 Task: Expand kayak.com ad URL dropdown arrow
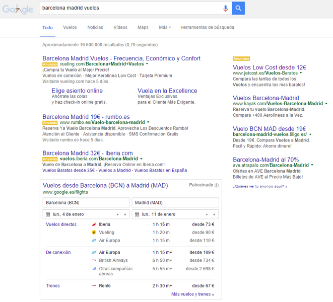(326, 104)
